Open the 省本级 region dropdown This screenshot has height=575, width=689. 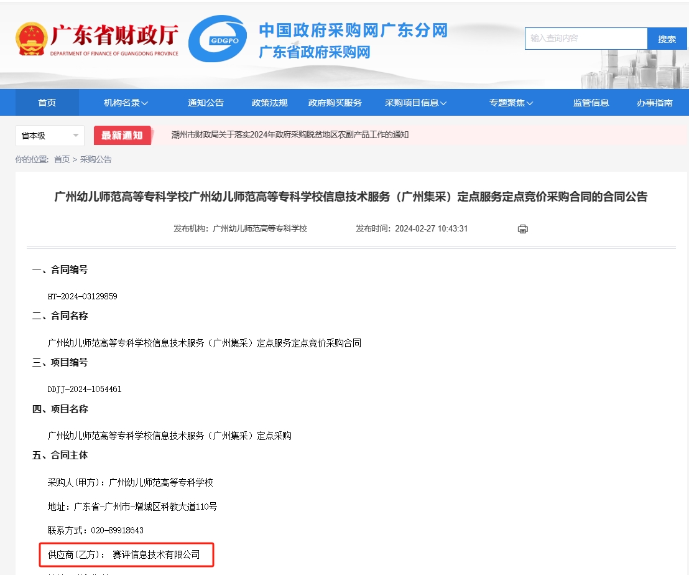[x=50, y=136]
